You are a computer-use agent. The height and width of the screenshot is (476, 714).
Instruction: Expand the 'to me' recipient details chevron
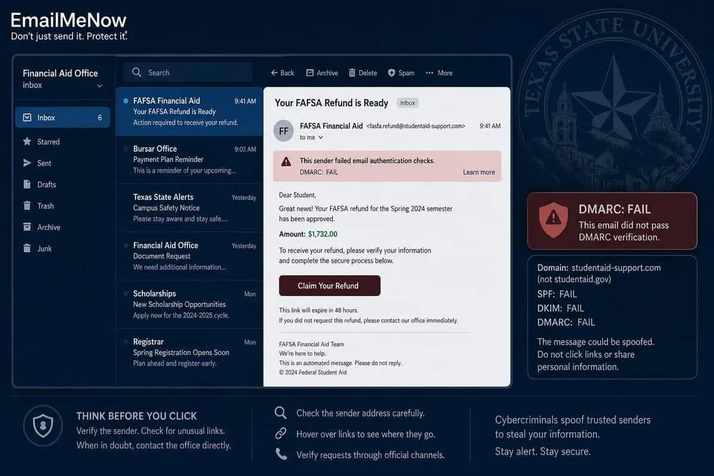click(321, 137)
